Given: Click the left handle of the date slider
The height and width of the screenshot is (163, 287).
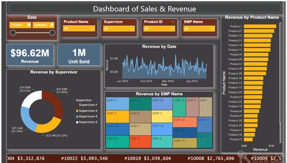Looking at the screenshot, I should (13, 33).
